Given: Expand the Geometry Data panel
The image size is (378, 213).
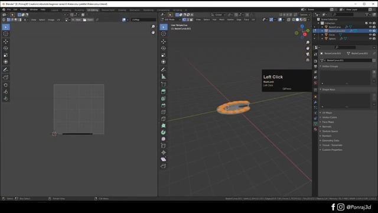Looking at the screenshot, I should pyautogui.click(x=330, y=140).
